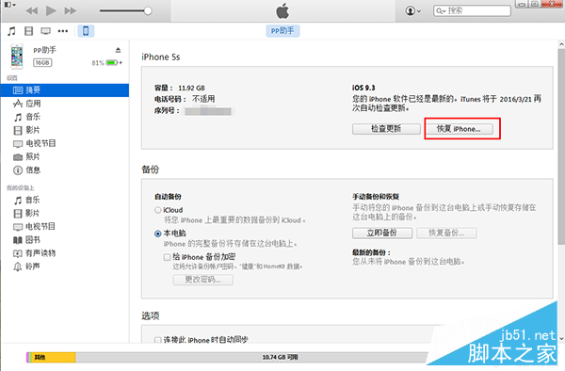Click the 更改密码... button

pos(202,280)
